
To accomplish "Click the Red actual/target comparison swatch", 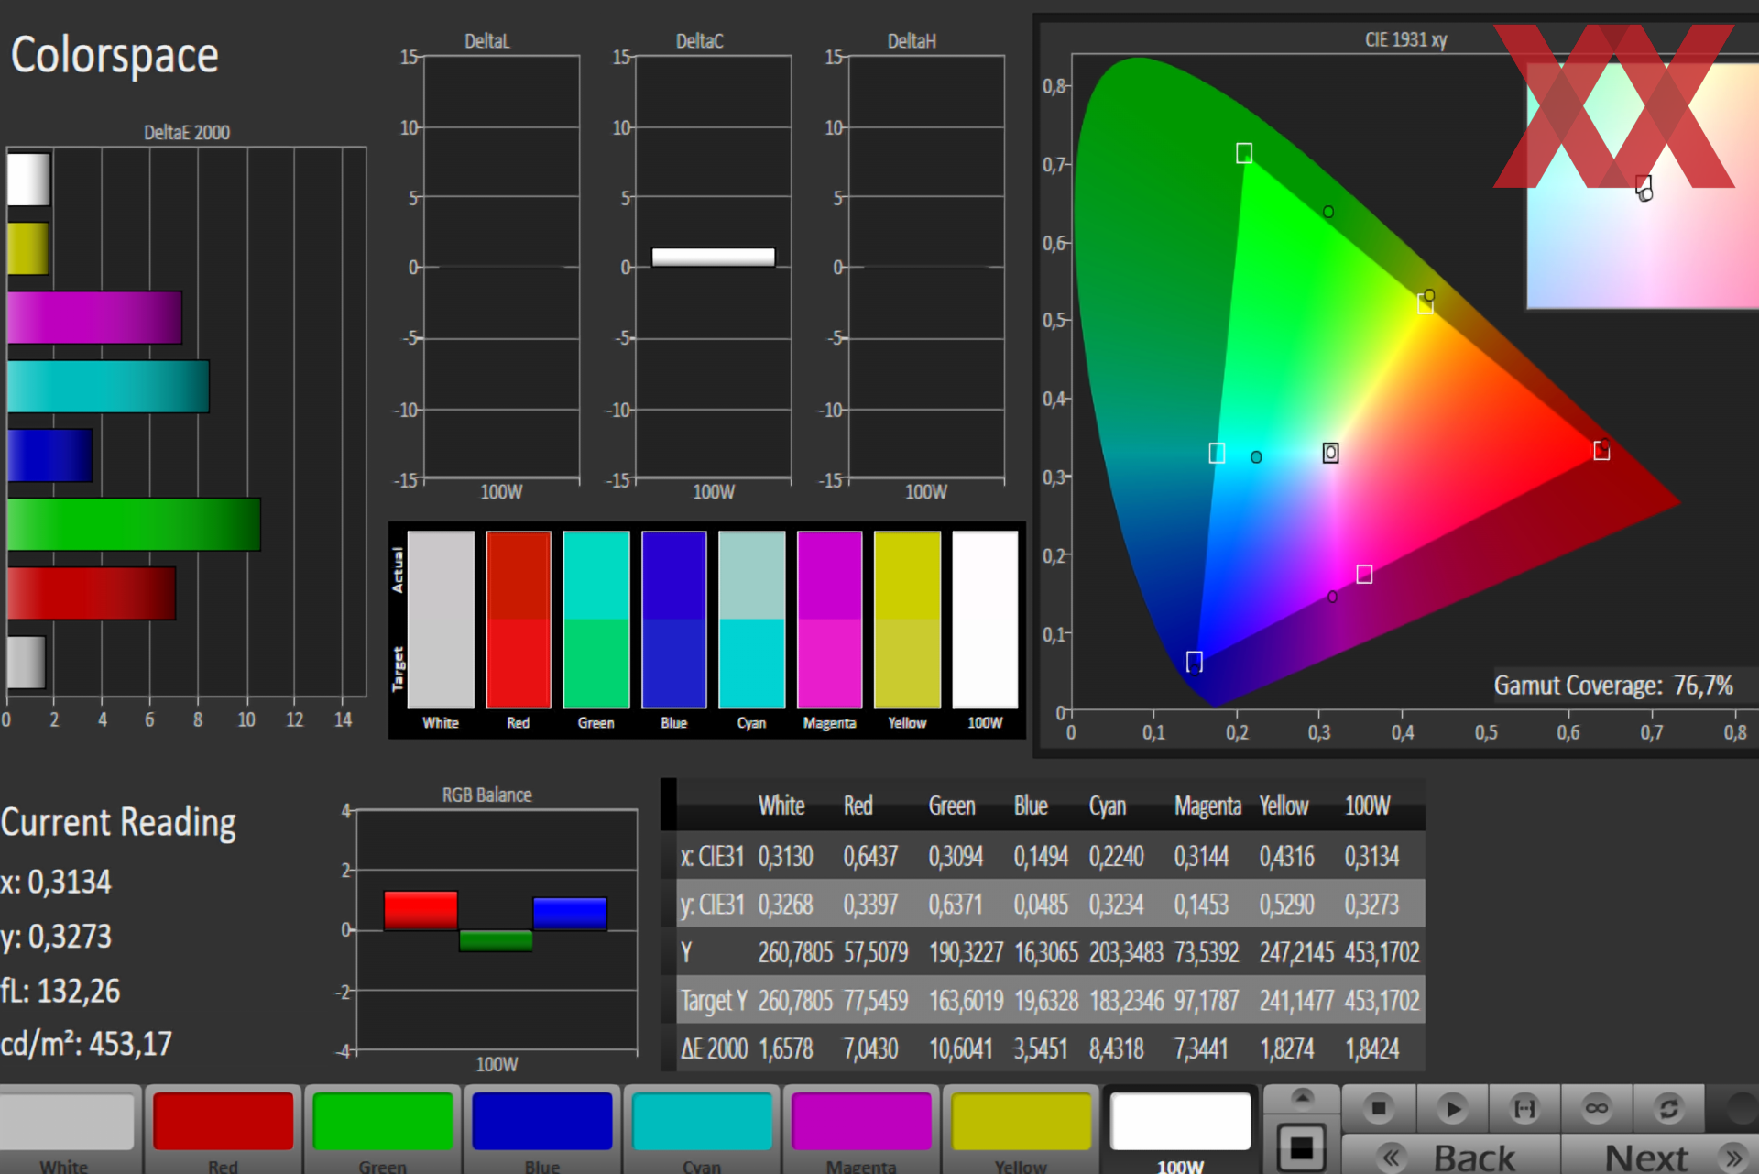I will tap(519, 620).
